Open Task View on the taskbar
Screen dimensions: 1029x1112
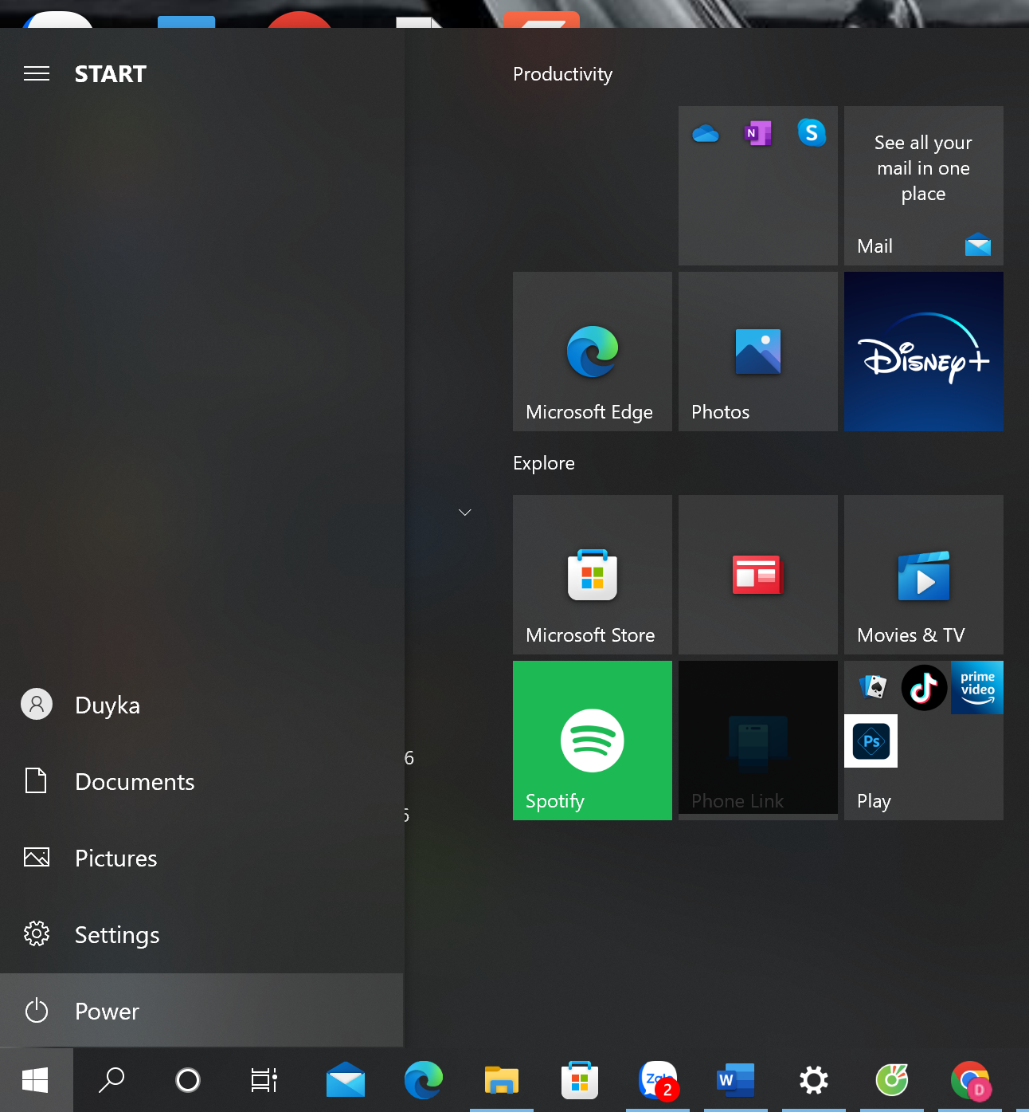point(264,1080)
